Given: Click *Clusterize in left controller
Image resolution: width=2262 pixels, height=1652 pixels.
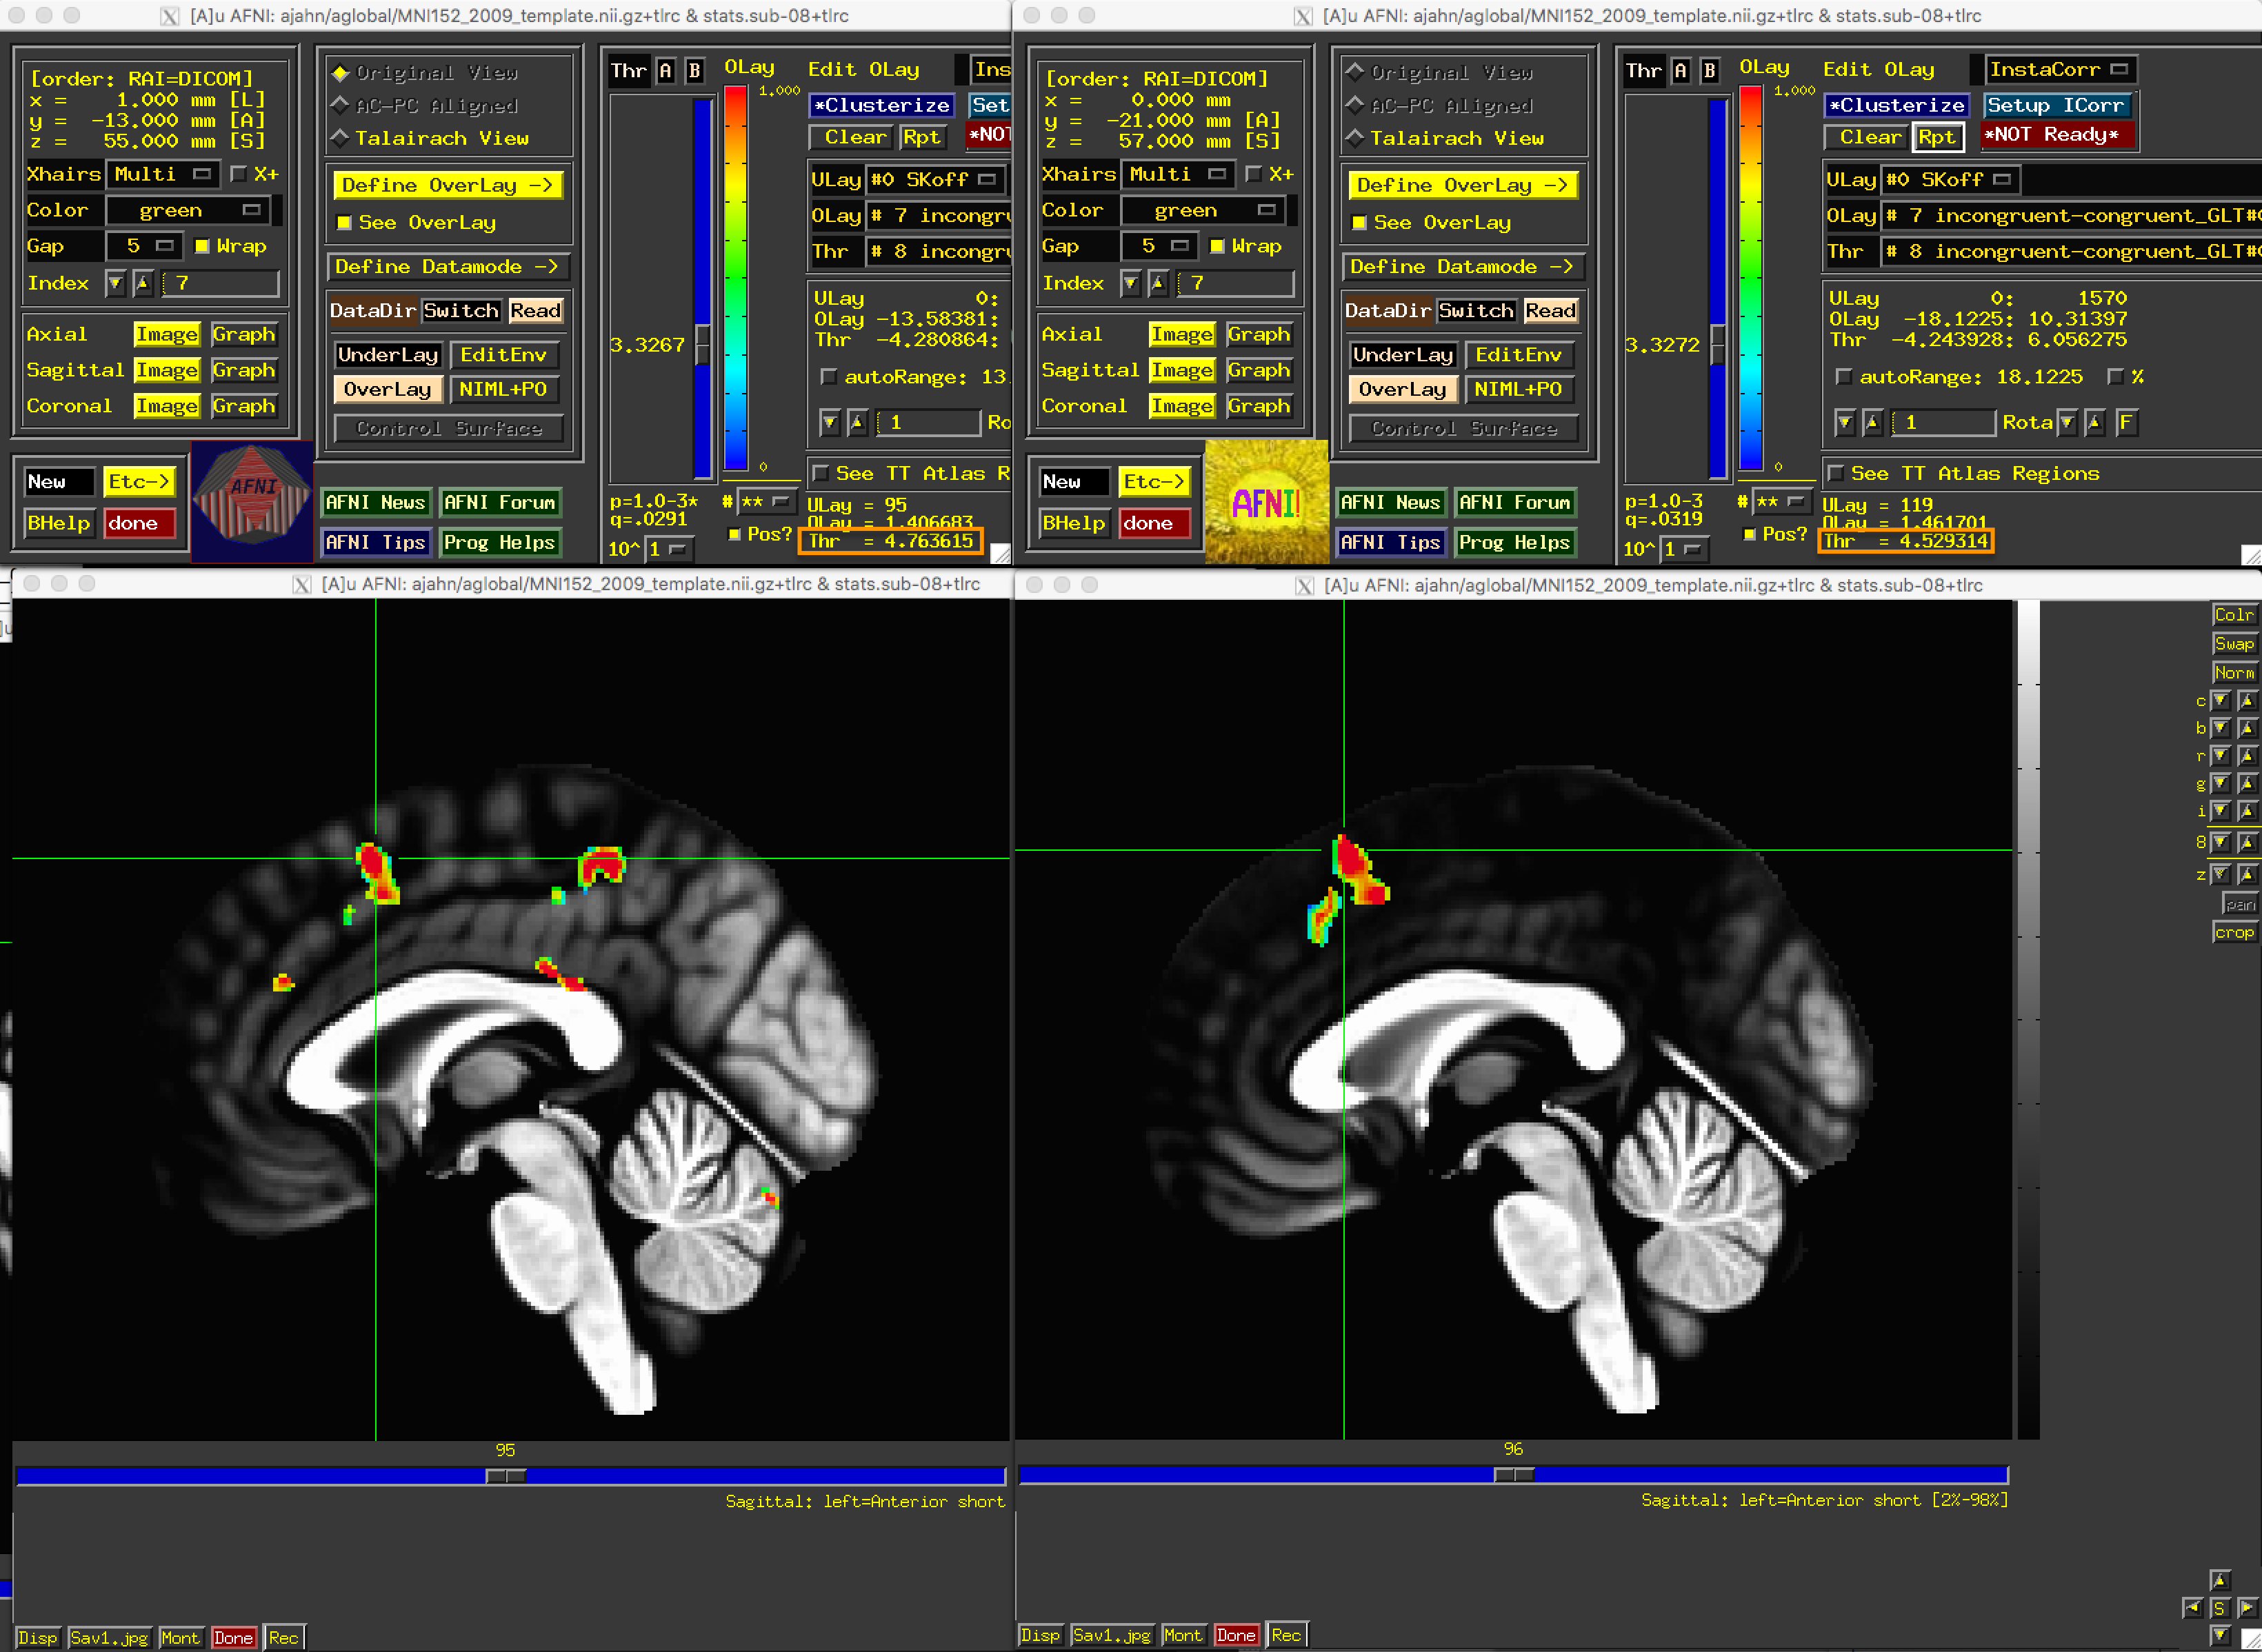Looking at the screenshot, I should click(x=881, y=105).
